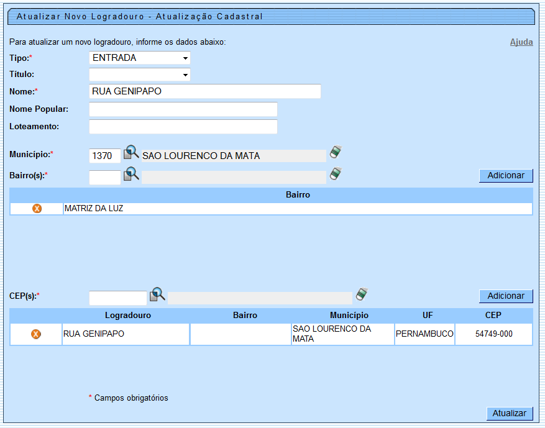This screenshot has width=545, height=428.
Task: Focus the Loteamento text field
Action: [183, 127]
